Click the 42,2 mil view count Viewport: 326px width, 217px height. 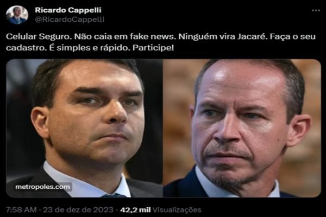click(x=135, y=210)
